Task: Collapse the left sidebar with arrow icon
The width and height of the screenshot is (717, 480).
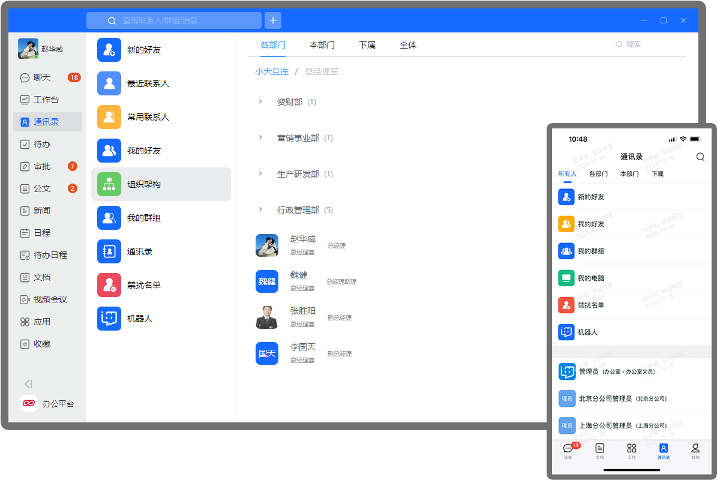Action: click(x=28, y=383)
